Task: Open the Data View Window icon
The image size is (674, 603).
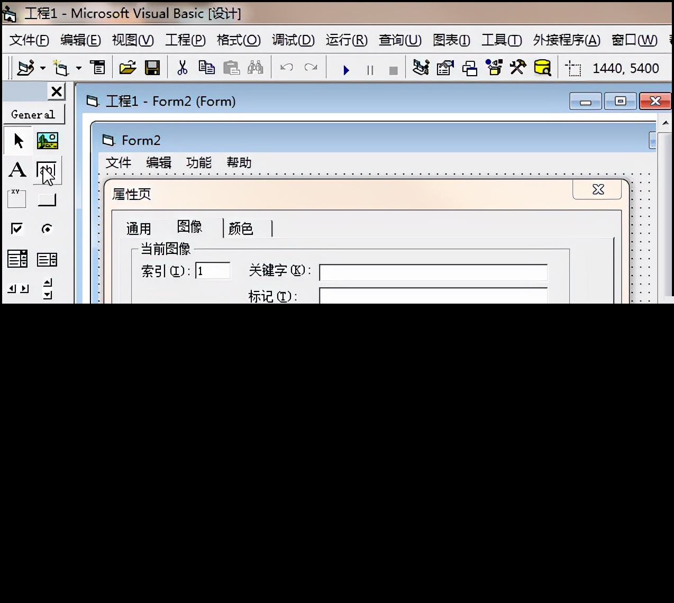Action: [543, 68]
